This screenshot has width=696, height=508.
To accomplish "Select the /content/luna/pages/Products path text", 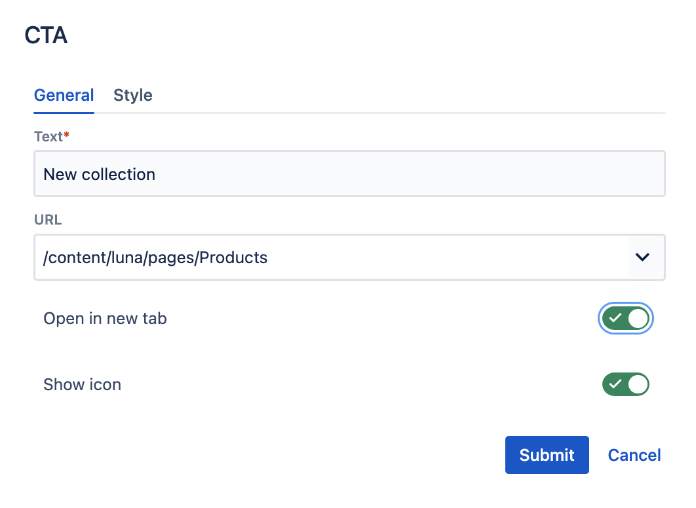I will click(155, 257).
